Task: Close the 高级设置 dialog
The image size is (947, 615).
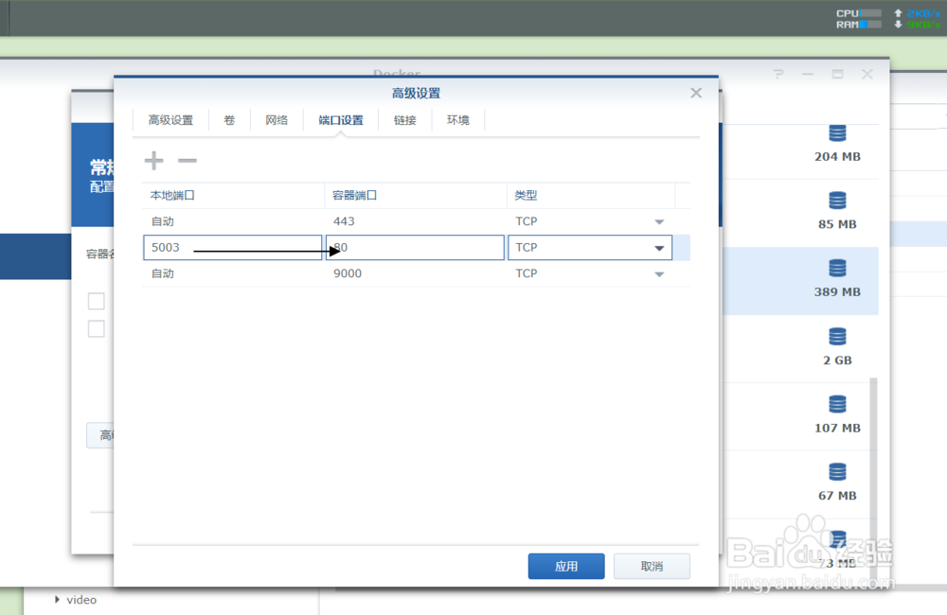Action: [x=696, y=93]
